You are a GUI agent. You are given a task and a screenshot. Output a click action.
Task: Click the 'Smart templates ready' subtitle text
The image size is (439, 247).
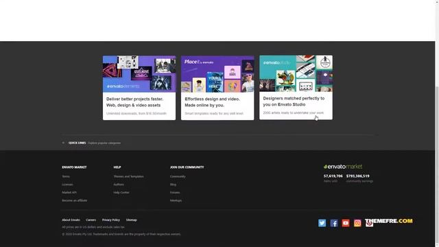pos(214,113)
